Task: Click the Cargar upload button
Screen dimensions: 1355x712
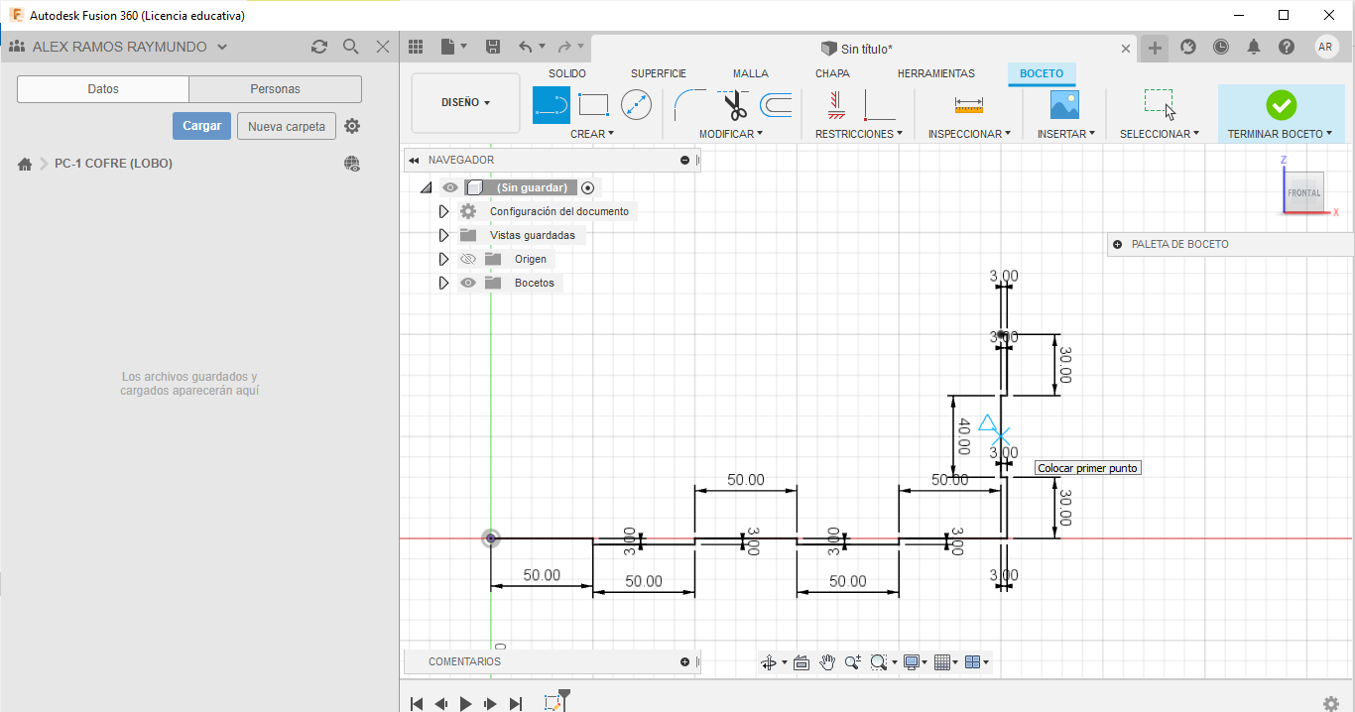Action: coord(202,126)
